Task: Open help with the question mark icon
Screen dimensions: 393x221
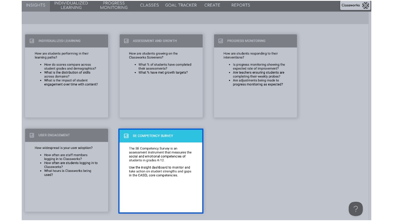Action: (356, 209)
